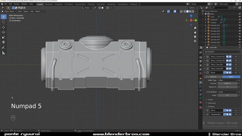
Task: Click the pan hand viewport icon
Action: (x=195, y=32)
